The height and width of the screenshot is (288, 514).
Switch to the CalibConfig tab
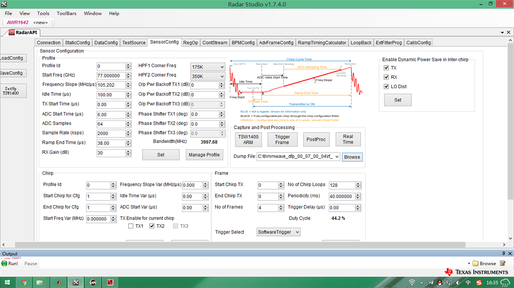click(x=418, y=43)
